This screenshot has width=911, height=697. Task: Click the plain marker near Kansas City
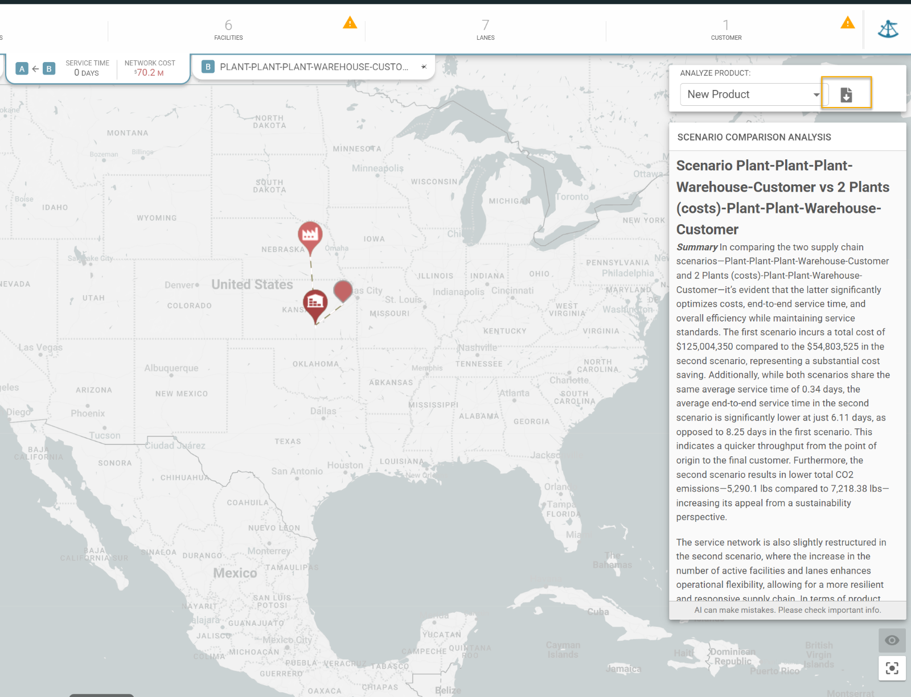343,290
